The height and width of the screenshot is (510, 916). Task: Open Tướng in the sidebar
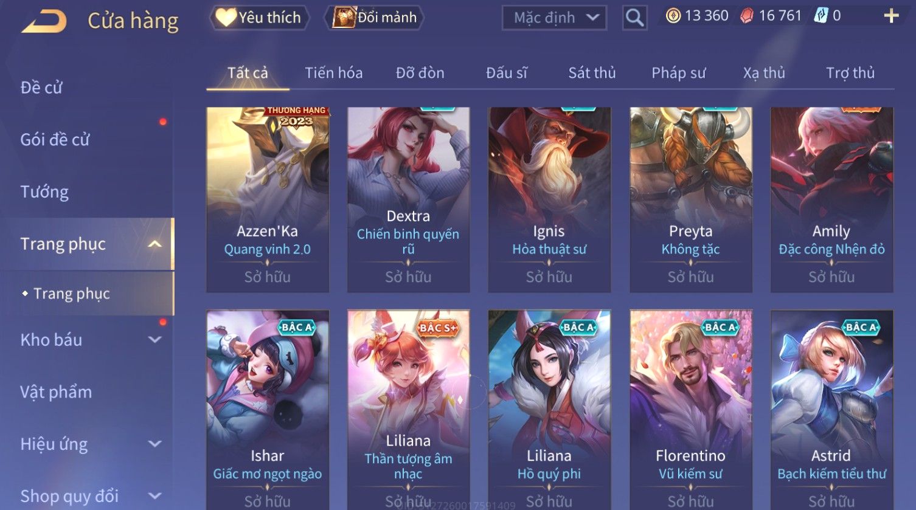click(44, 191)
